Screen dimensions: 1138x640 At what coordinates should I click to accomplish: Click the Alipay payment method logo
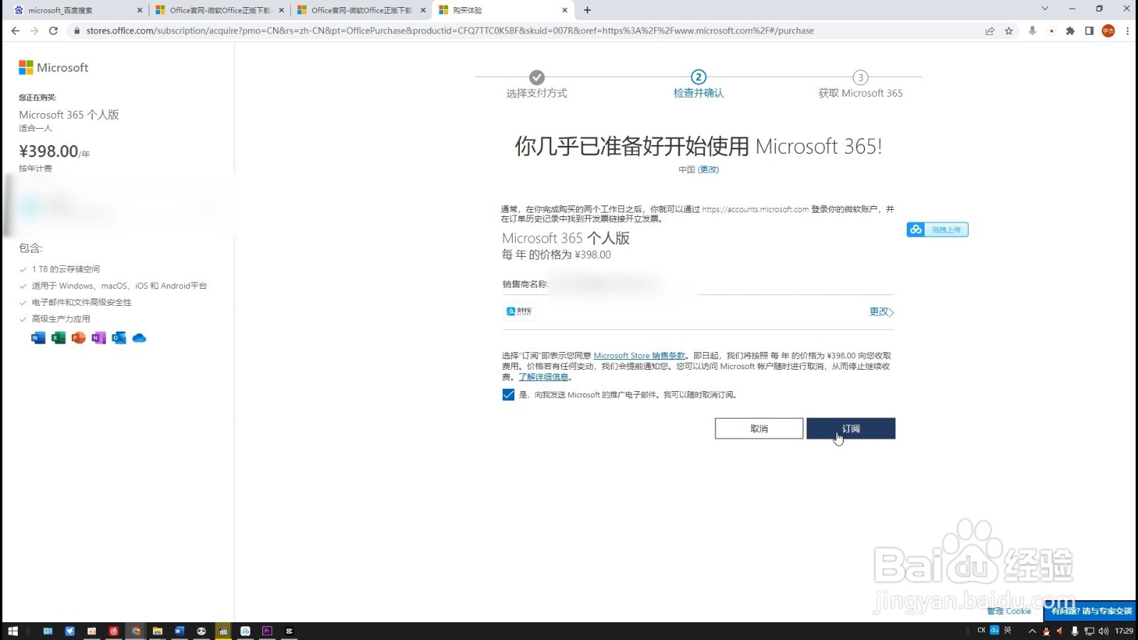point(519,311)
